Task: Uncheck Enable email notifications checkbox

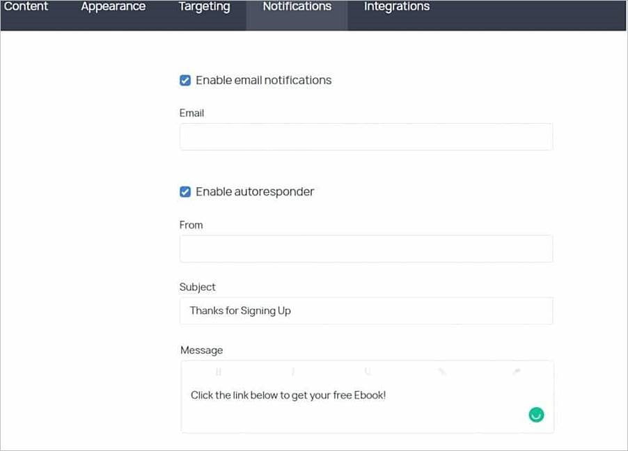Action: 185,80
